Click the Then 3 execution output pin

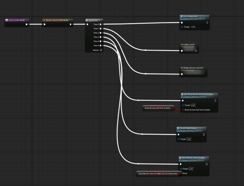click(x=101, y=37)
